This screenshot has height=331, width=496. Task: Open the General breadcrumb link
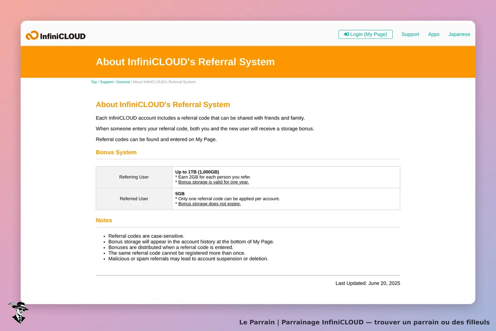pos(123,82)
